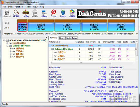The height and width of the screenshot is (107, 140).
Task: Open the View menu
Action: tap(35, 7)
